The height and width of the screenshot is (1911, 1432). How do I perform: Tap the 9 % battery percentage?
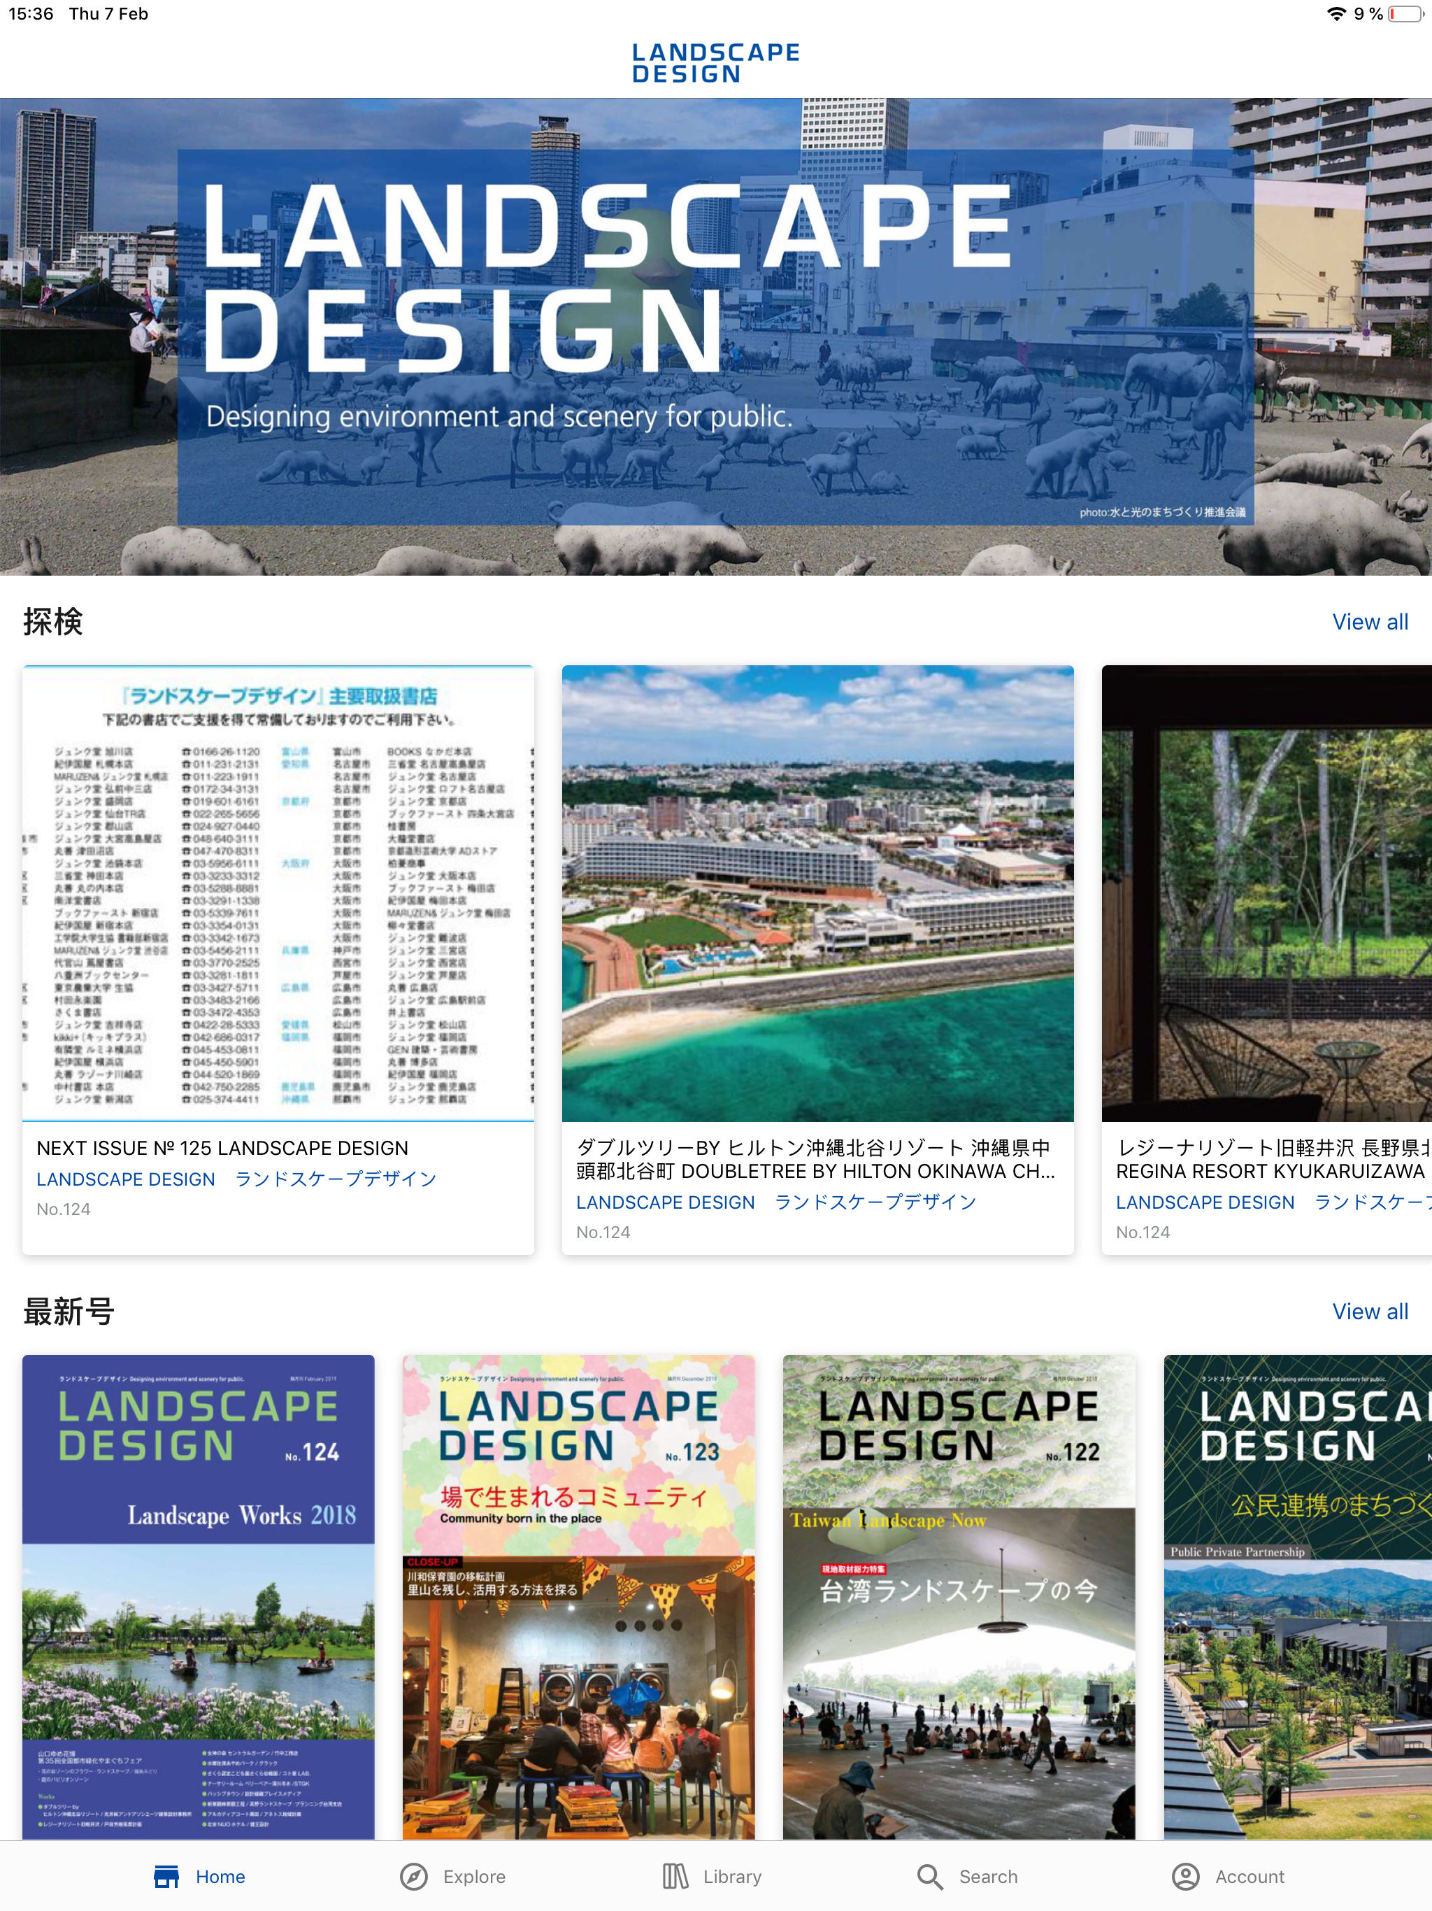point(1369,14)
